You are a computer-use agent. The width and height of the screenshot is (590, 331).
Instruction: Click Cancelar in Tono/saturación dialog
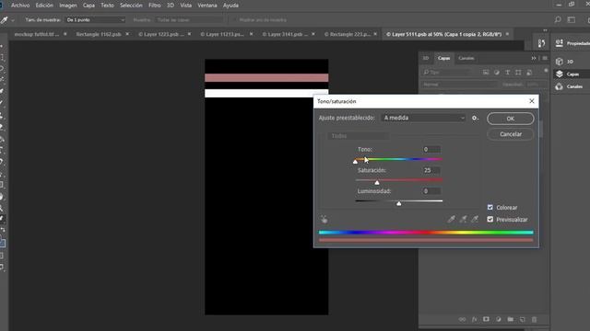pyautogui.click(x=510, y=134)
